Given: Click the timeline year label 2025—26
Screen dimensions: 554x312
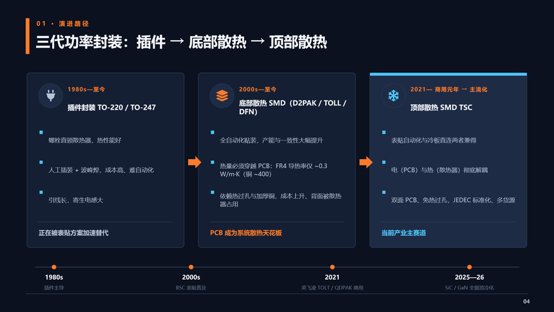Looking at the screenshot, I should point(469,277).
